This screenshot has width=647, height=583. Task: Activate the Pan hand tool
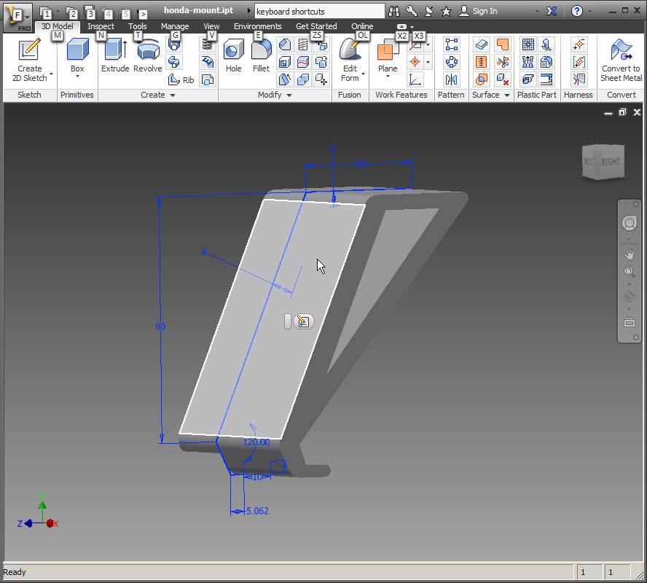click(630, 254)
